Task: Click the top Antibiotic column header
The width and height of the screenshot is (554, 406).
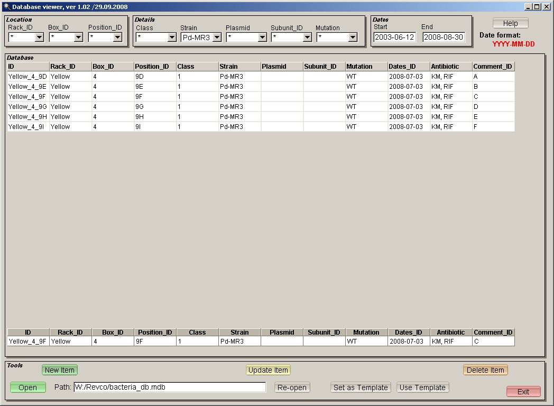Action: (x=451, y=67)
